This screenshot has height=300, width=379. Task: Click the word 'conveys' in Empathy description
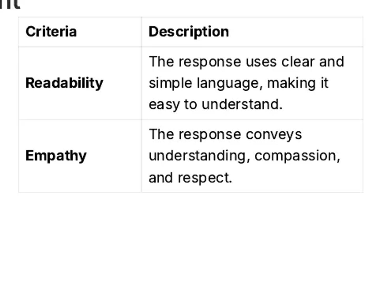[274, 135]
